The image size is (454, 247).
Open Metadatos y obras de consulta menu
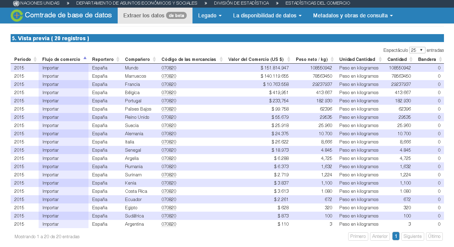point(353,16)
